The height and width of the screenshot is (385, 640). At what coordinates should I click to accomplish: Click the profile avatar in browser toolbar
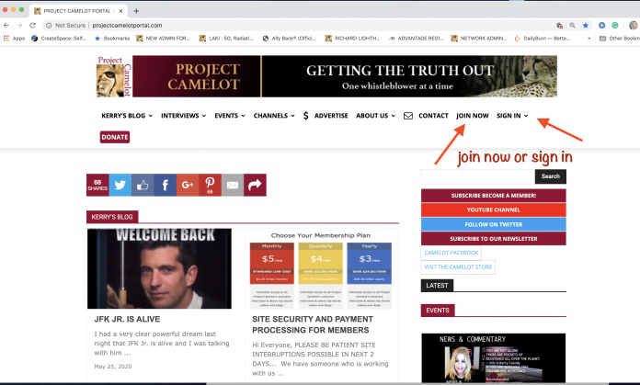coord(634,26)
